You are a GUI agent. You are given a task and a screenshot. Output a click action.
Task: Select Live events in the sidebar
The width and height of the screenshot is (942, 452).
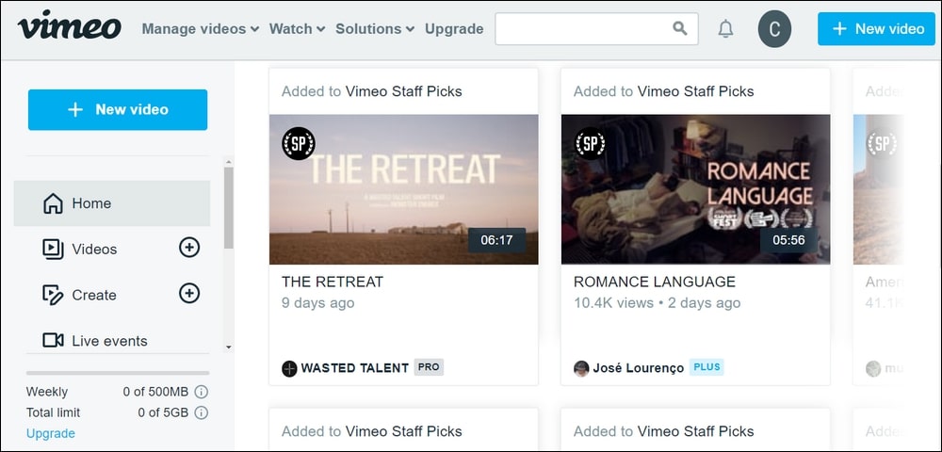pyautogui.click(x=109, y=341)
